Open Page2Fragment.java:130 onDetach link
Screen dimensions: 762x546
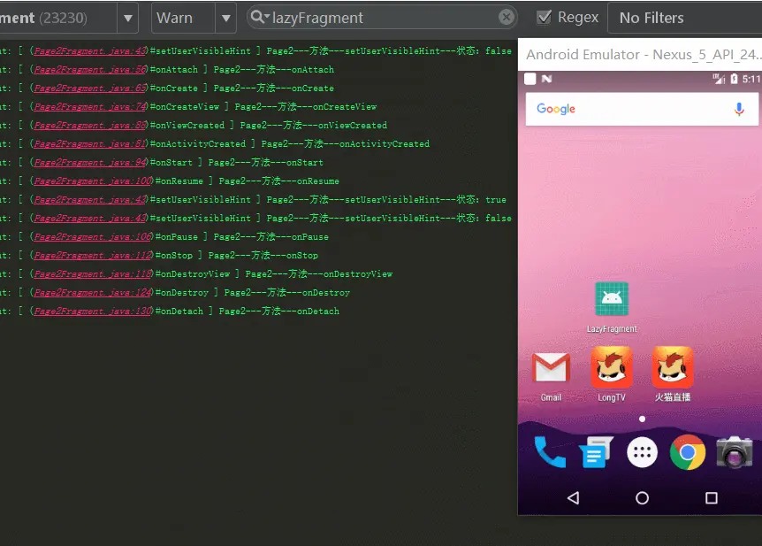(94, 311)
